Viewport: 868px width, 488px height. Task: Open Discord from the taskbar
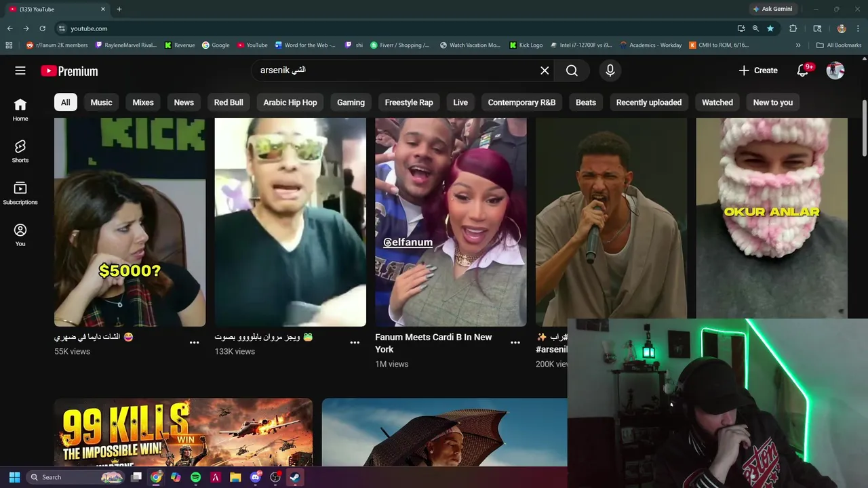click(x=255, y=477)
